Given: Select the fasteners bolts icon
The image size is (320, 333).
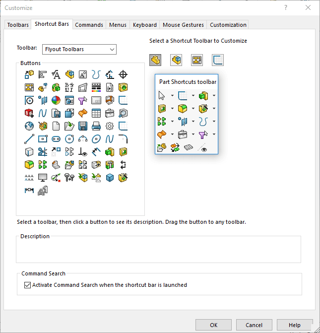Looking at the screenshot, I should (69, 178).
